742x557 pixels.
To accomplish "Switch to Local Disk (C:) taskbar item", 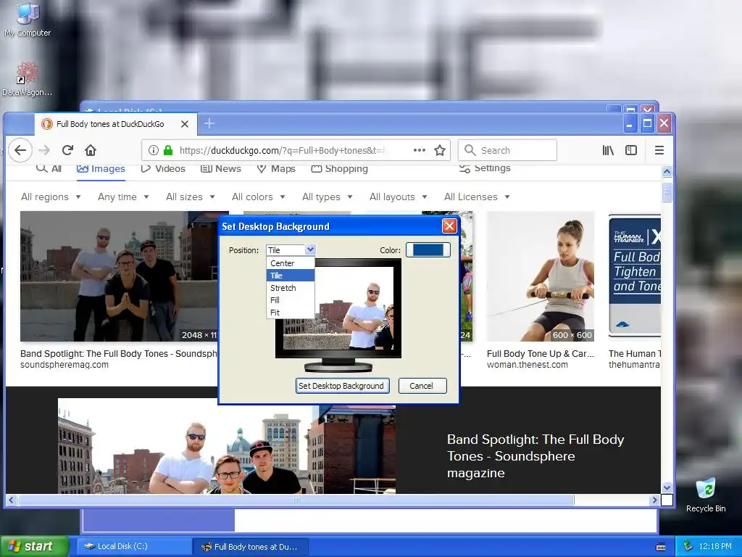I will pos(134,547).
